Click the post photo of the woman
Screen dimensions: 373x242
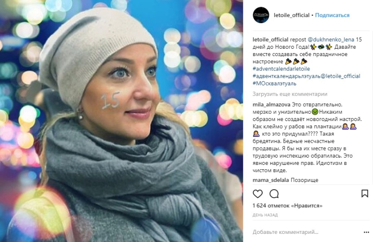coord(121,121)
